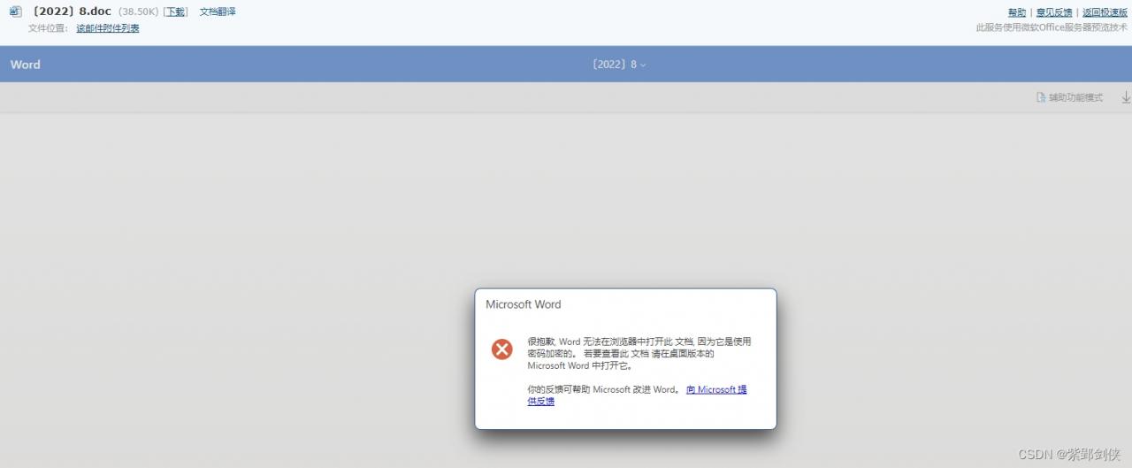
Task: Click the download arrow icon in toolbar
Action: pos(1126,97)
